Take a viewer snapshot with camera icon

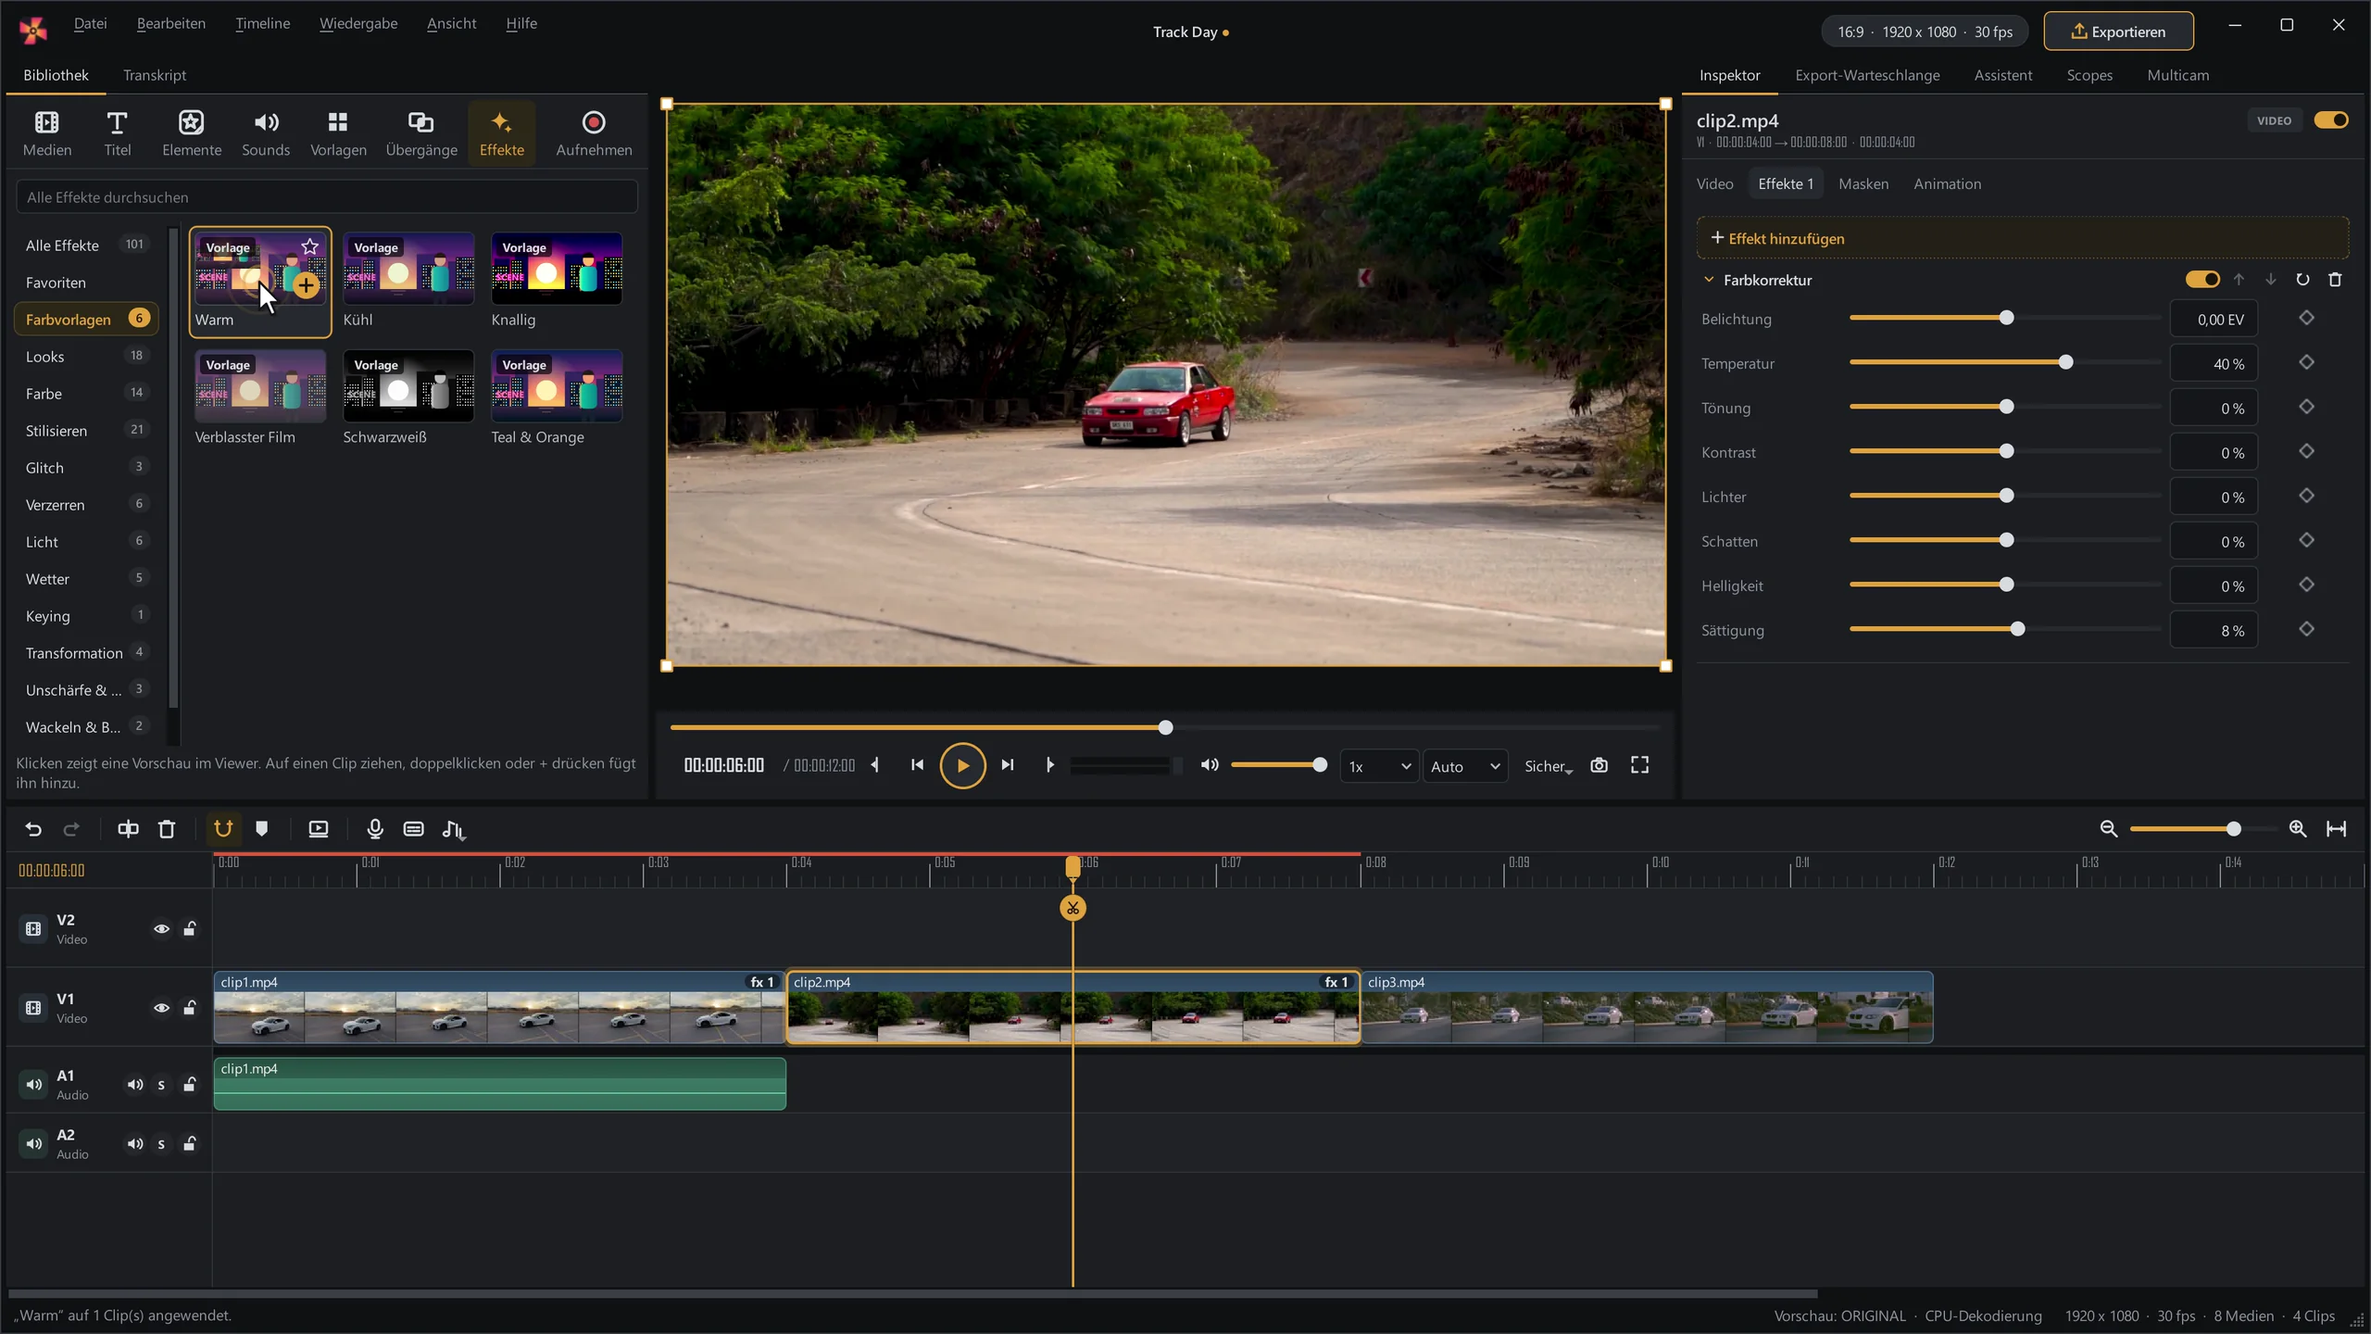coord(1599,765)
